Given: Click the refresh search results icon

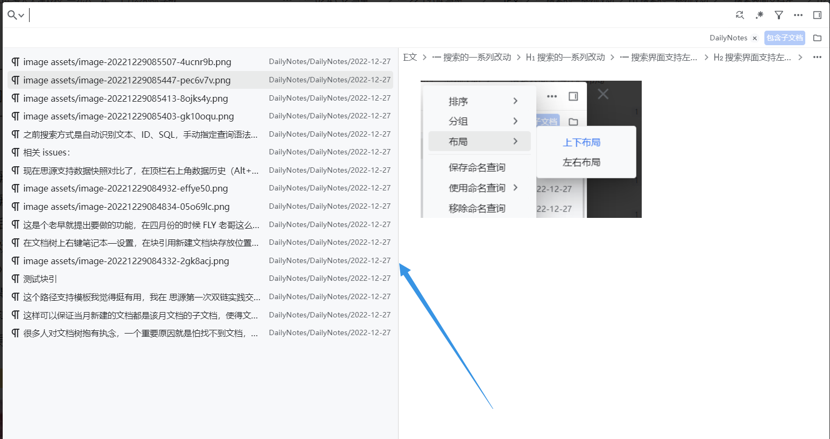Looking at the screenshot, I should coord(740,15).
